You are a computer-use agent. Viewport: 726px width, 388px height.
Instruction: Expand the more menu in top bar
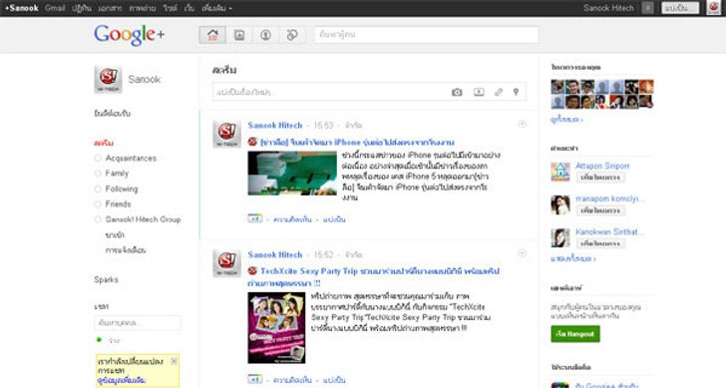click(216, 8)
